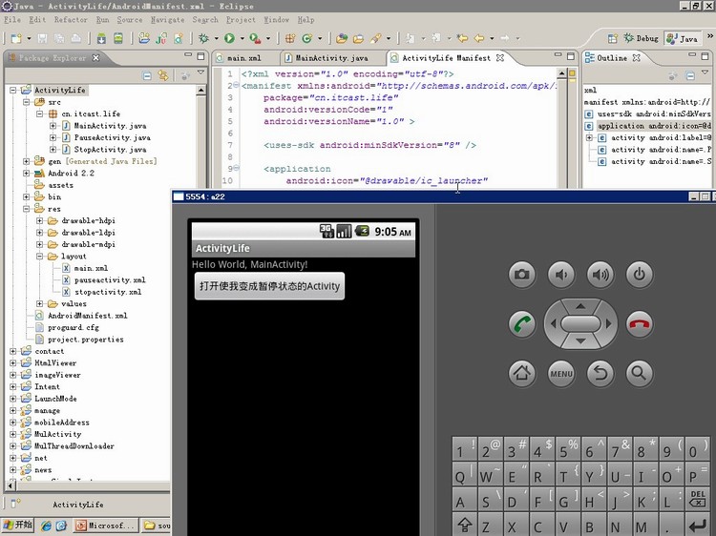Screen dimensions: 716x536
Task: Click the red end call button
Action: [640, 324]
